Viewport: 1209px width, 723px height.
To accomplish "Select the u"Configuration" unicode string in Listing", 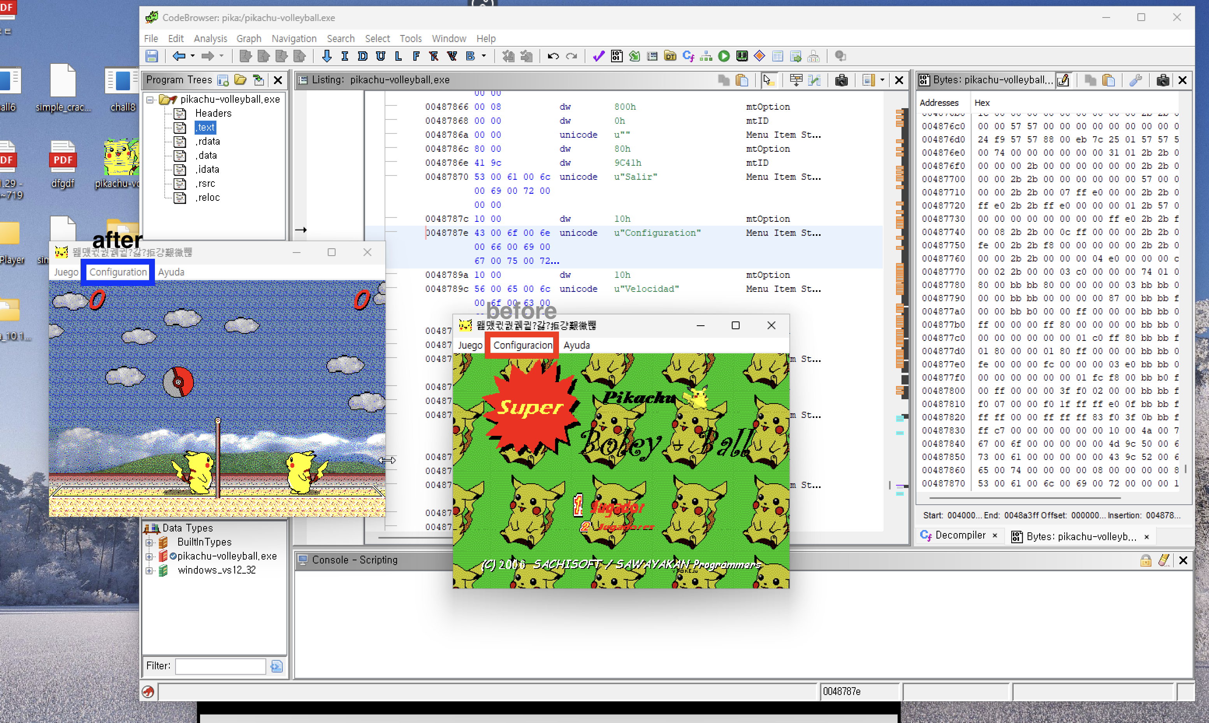I will tap(657, 233).
